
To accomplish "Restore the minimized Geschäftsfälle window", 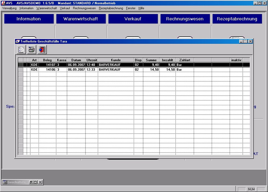I will point(31,182).
